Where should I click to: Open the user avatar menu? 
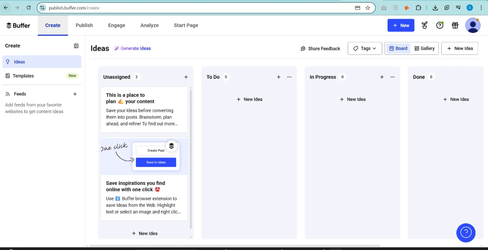click(x=473, y=25)
